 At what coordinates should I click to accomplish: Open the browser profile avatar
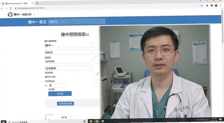216,5
